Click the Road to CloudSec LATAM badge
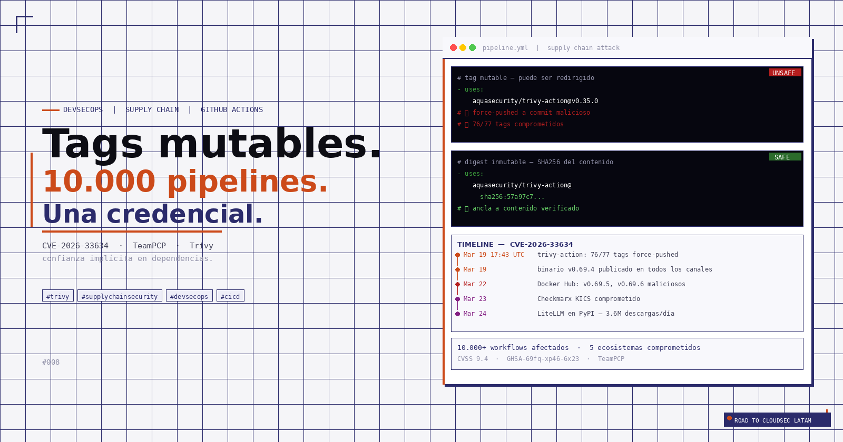This screenshot has width=843, height=442. tap(777, 420)
